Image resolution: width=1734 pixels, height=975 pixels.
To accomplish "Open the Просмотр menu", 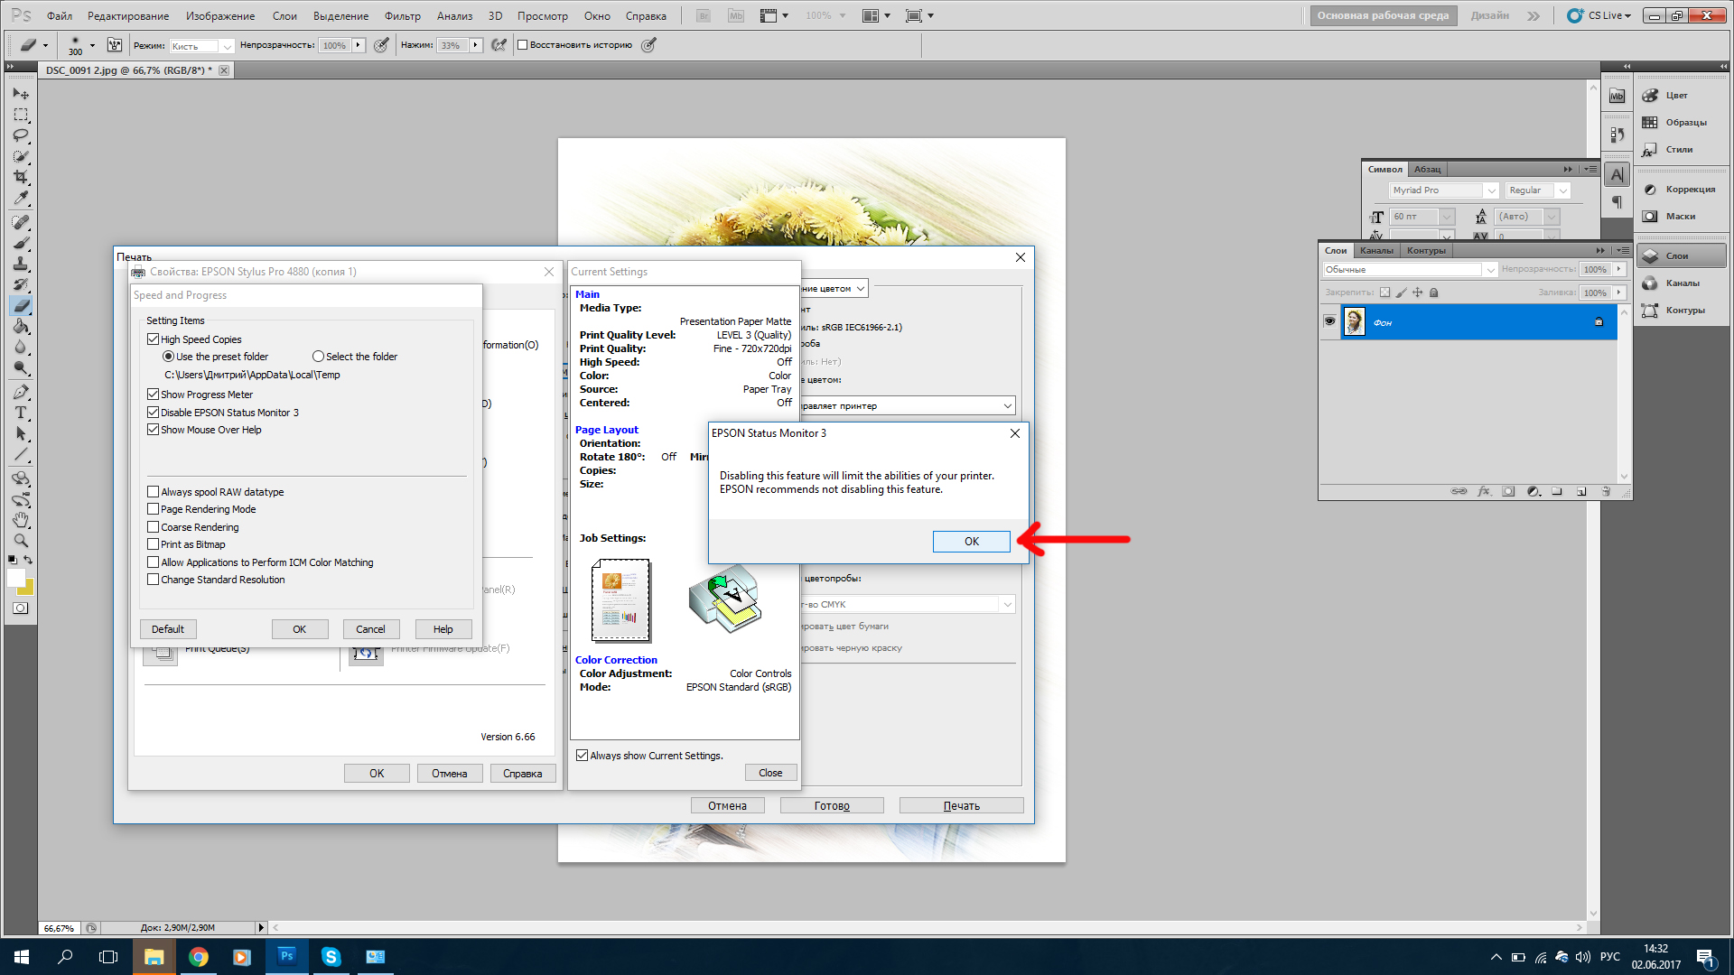I will click(543, 16).
